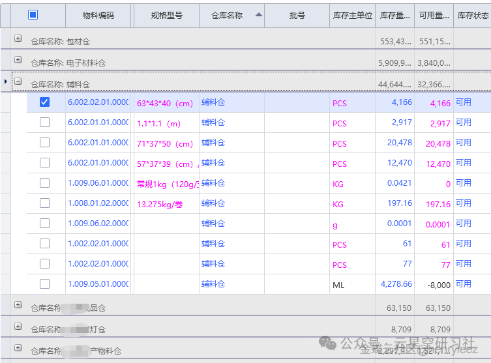Viewport: 491px width, 363px height.
Task: Click the row indicator arrow beside 辅料仓
Action: 6,82
